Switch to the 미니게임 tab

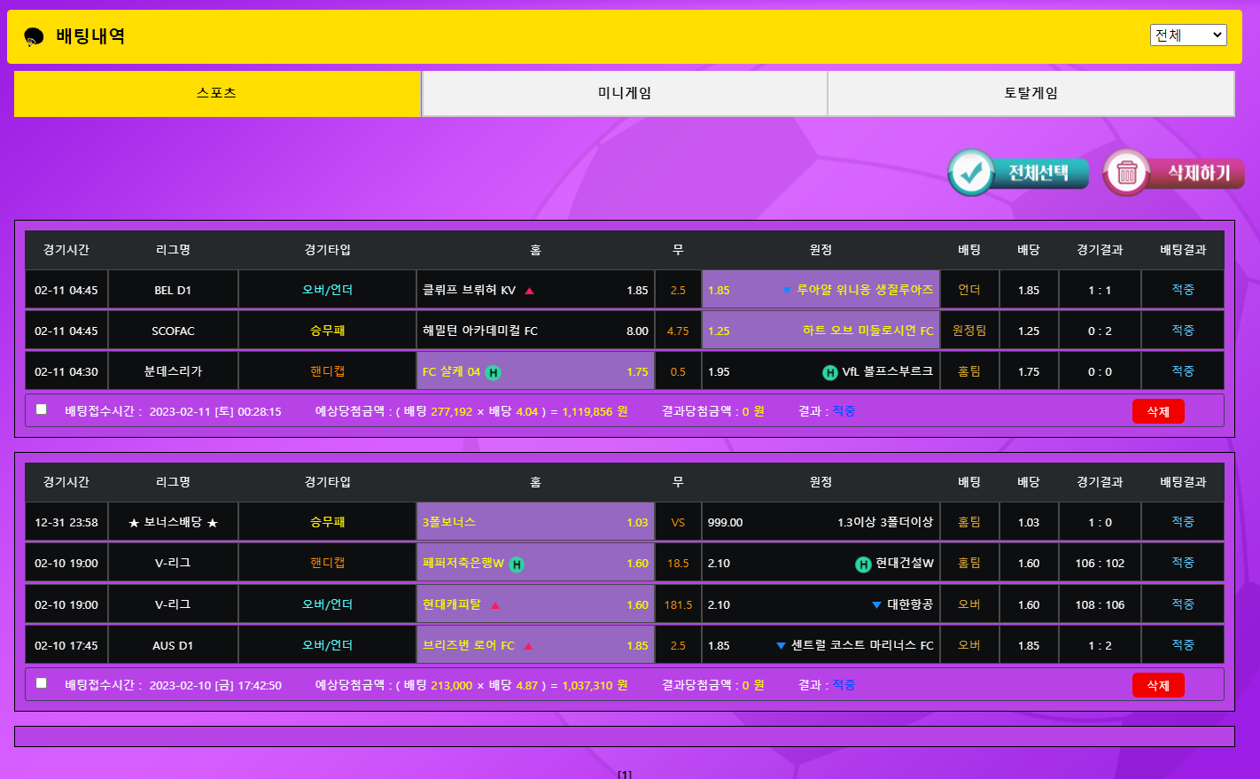tap(625, 93)
